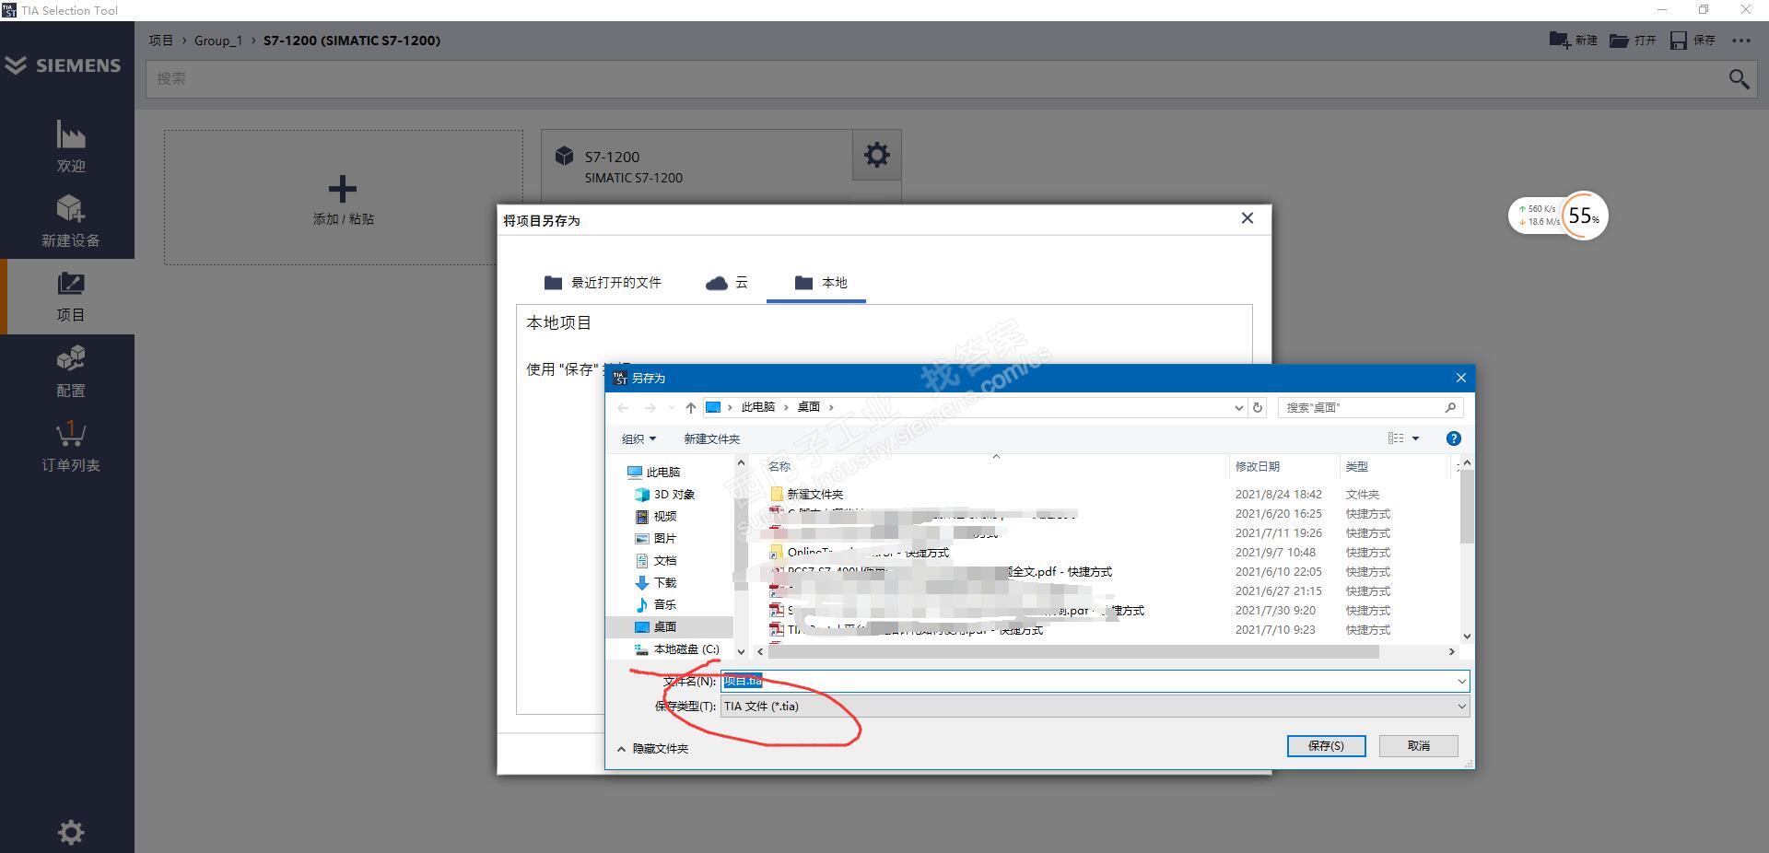Click 项目 in the breadcrumb
The image size is (1769, 853).
161,41
